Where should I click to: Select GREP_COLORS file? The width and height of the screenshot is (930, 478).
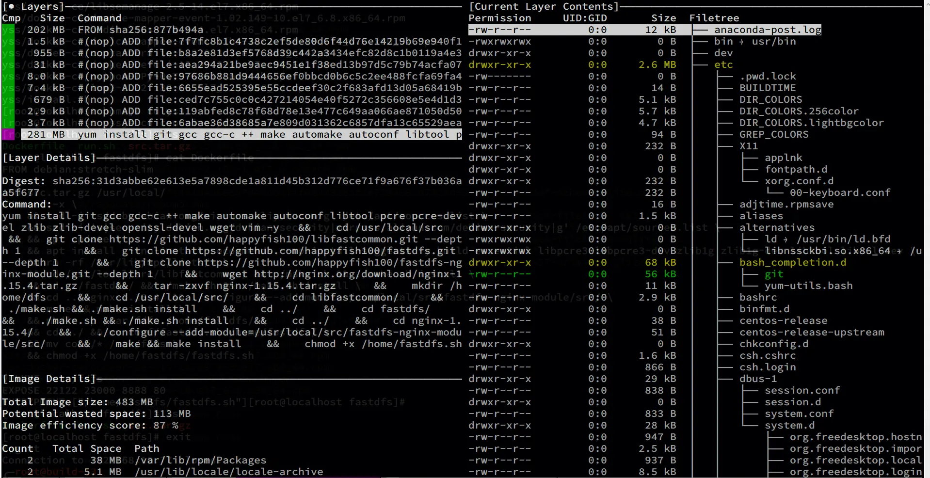point(774,134)
